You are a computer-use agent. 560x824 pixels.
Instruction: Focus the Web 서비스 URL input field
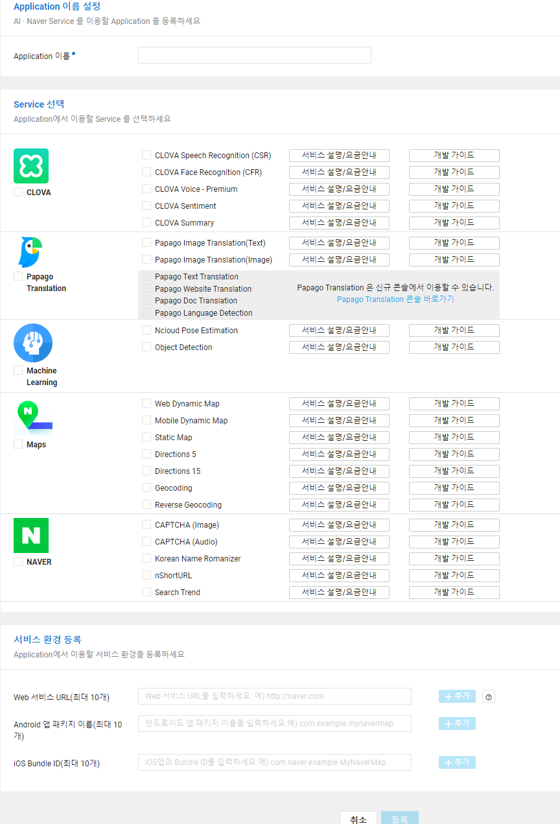click(275, 696)
